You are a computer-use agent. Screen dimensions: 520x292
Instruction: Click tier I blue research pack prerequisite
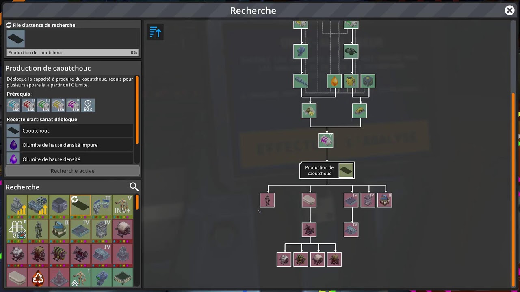13,105
